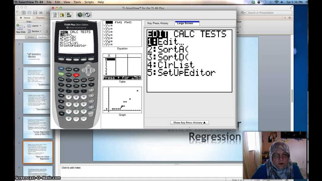
Task: Select the Slides panel tab
Action: [31, 37]
